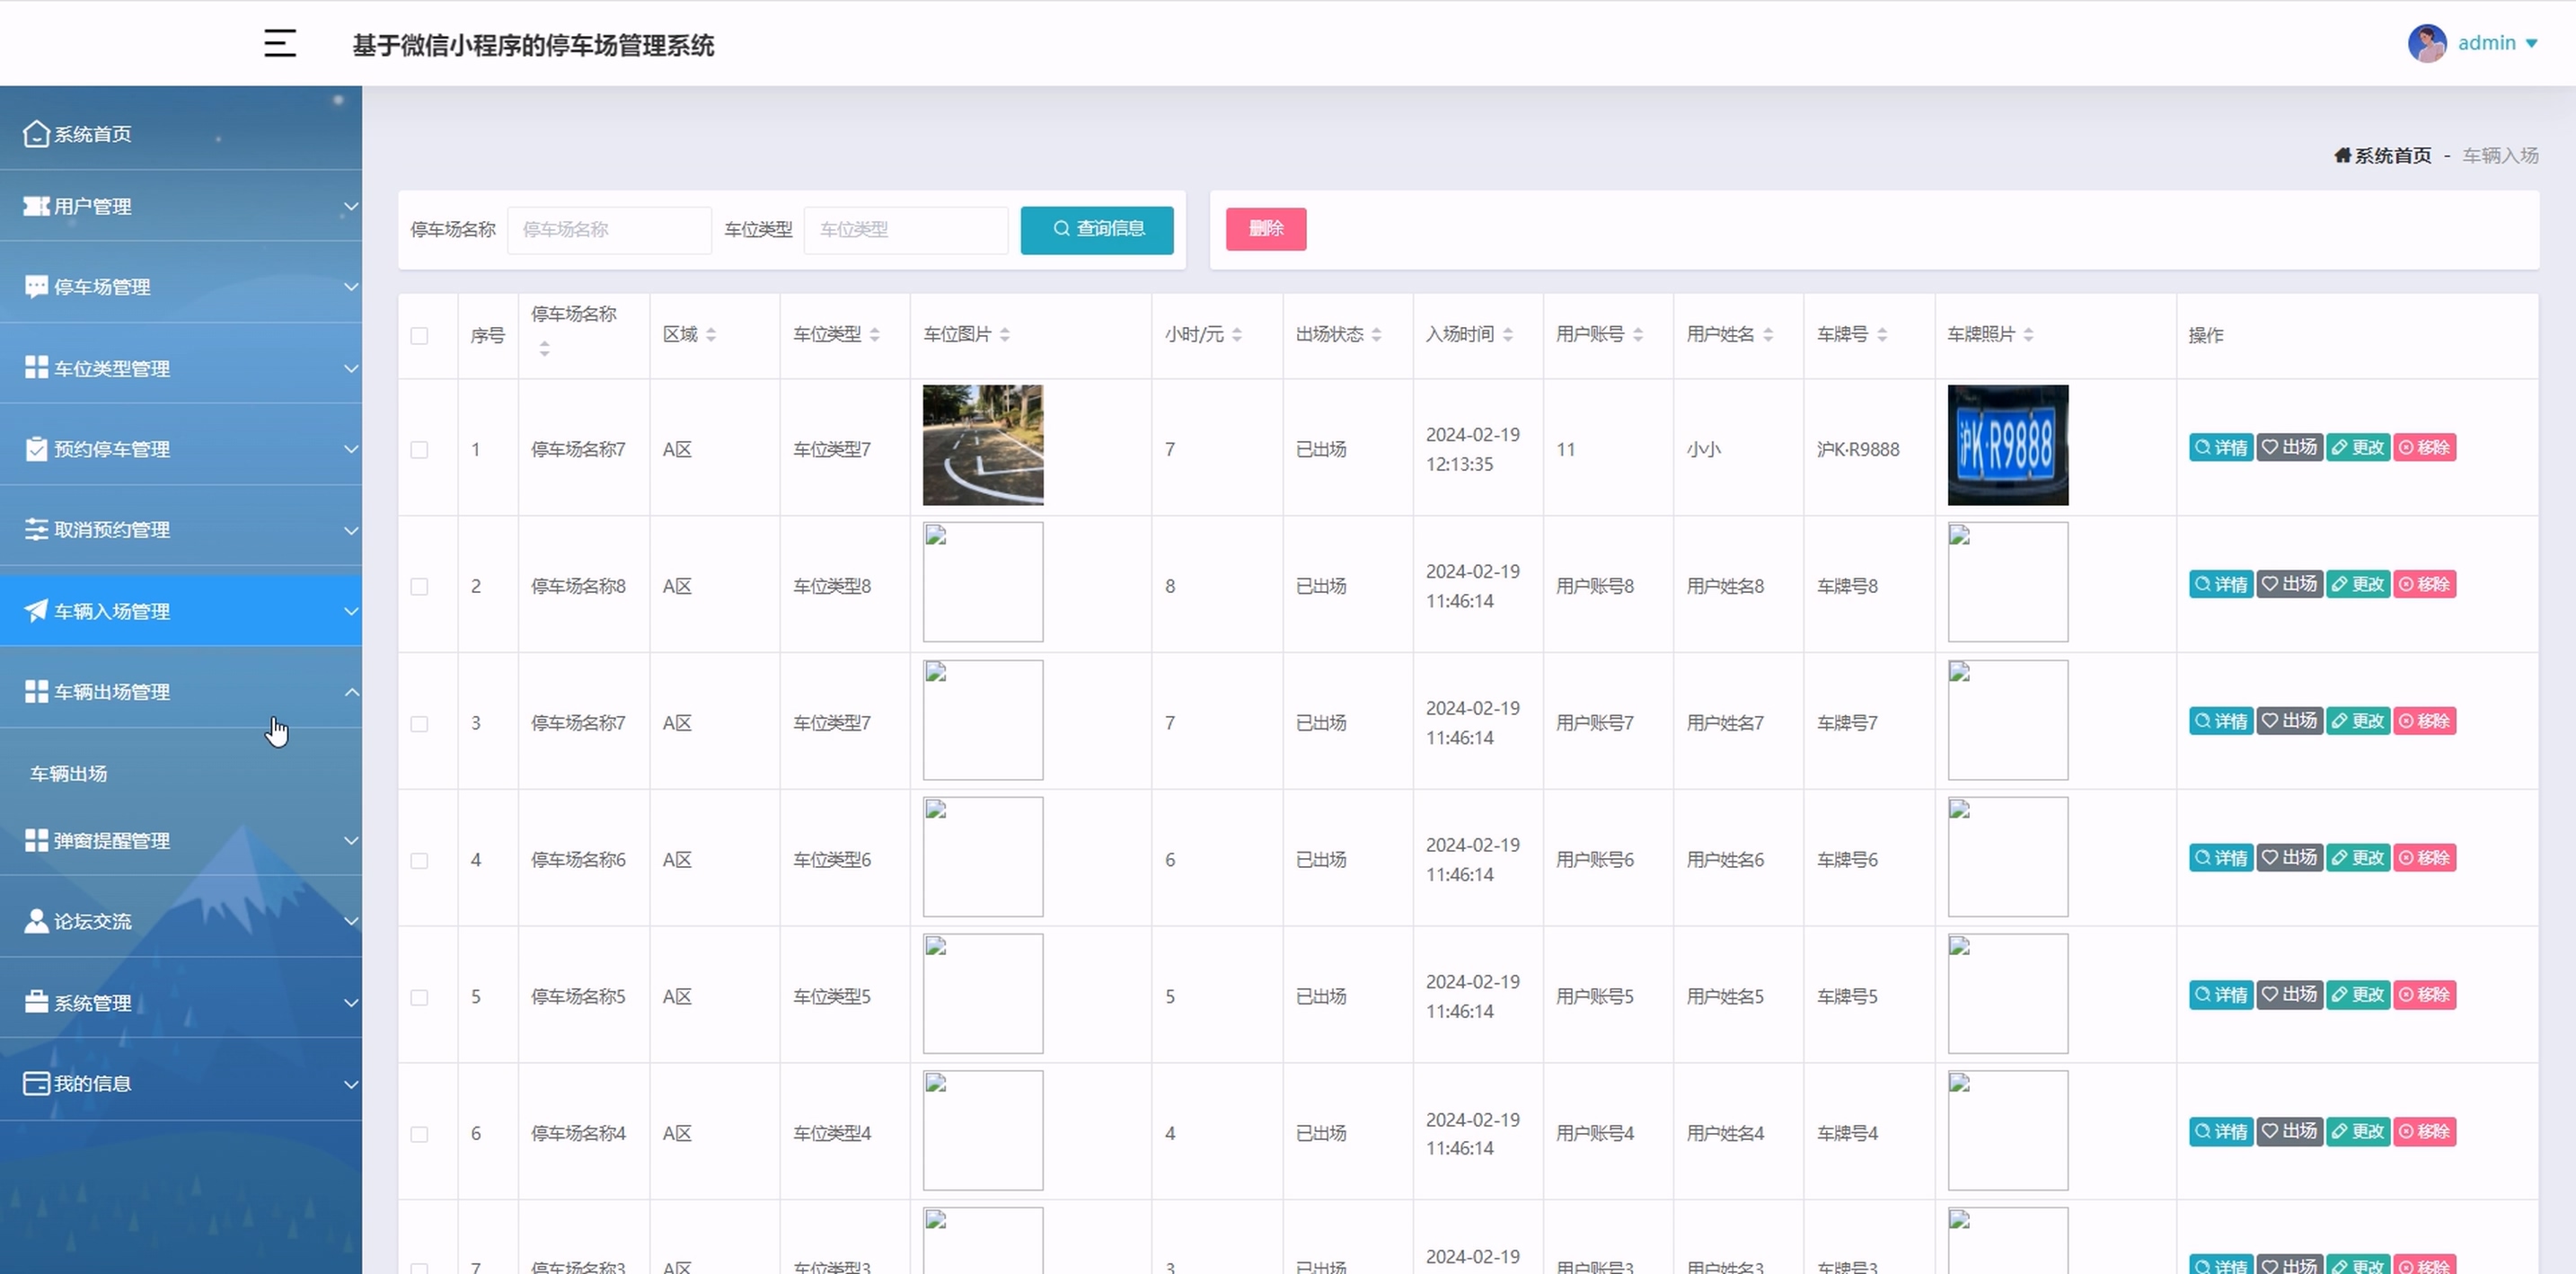Sort by 车牌号 column arrows
The height and width of the screenshot is (1274, 2576).
(x=1882, y=334)
